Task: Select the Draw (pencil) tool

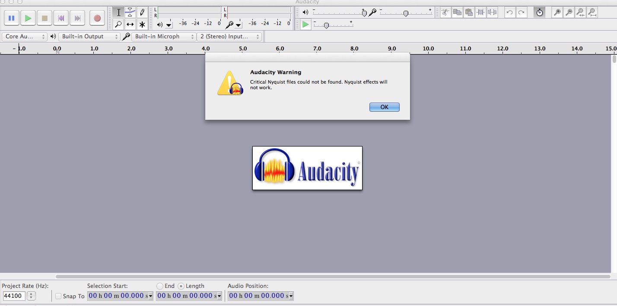Action: 142,12
